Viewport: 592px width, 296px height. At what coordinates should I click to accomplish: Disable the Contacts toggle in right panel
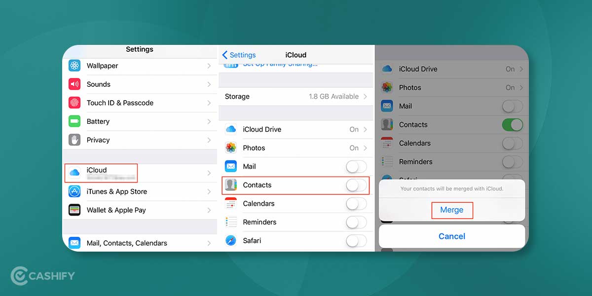(512, 124)
